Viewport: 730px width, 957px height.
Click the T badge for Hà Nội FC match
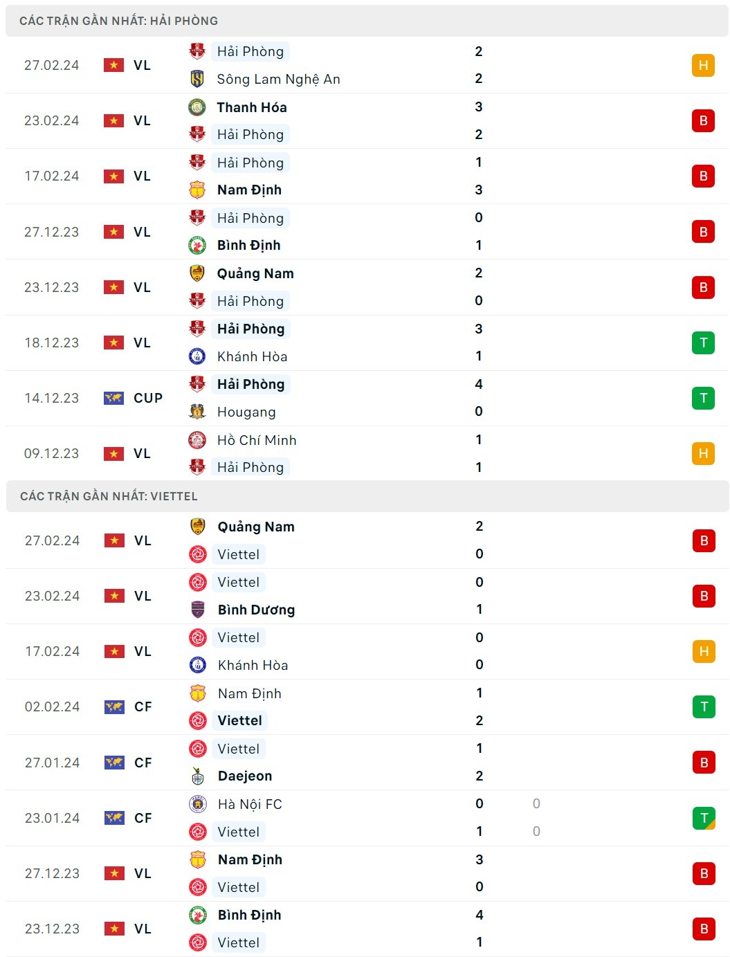pyautogui.click(x=704, y=818)
